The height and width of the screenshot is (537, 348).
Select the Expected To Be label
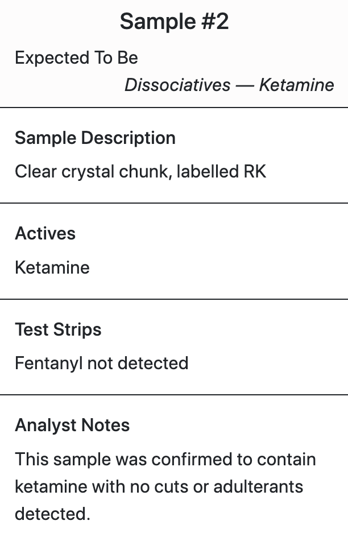[76, 57]
